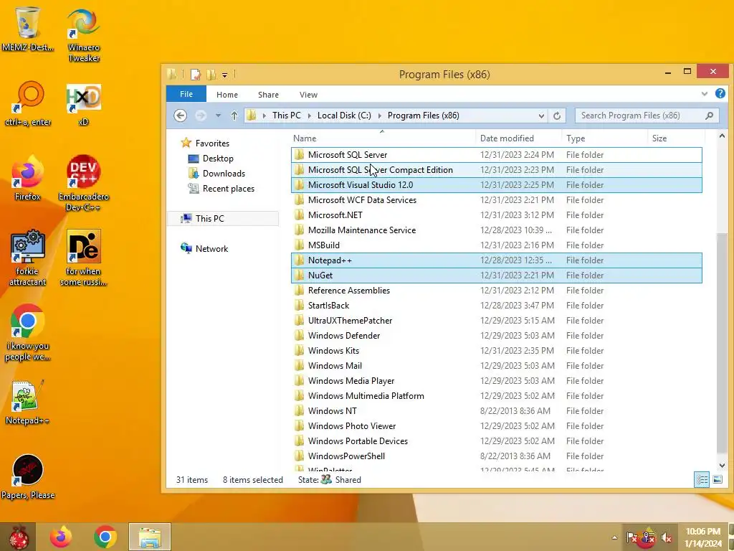Click the vertical scrollbar down arrow
The height and width of the screenshot is (551, 734).
(721, 465)
